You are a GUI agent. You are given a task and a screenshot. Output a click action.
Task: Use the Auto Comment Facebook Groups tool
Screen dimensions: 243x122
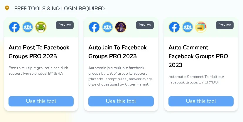point(201,101)
